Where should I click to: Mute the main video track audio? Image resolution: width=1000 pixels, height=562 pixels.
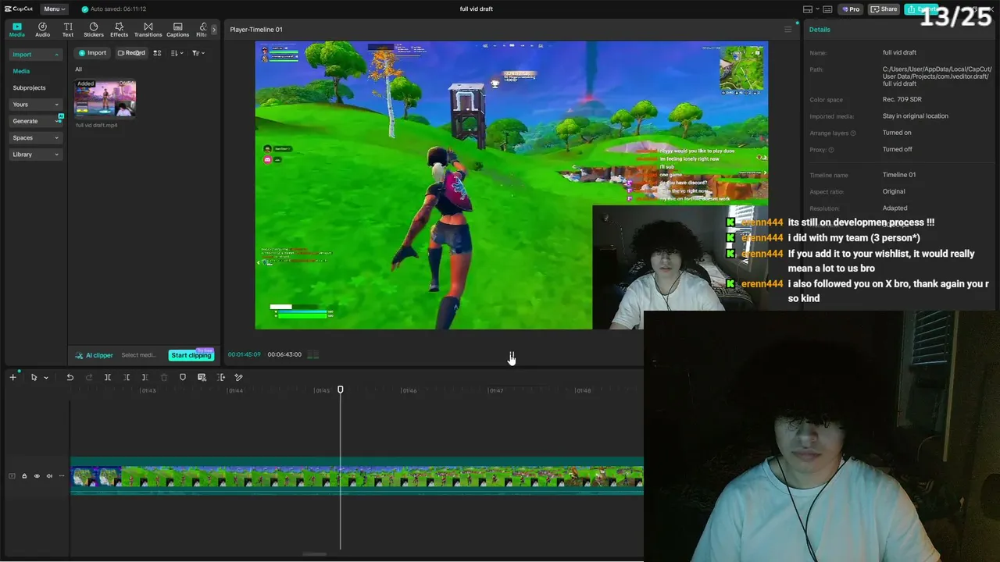tap(49, 476)
